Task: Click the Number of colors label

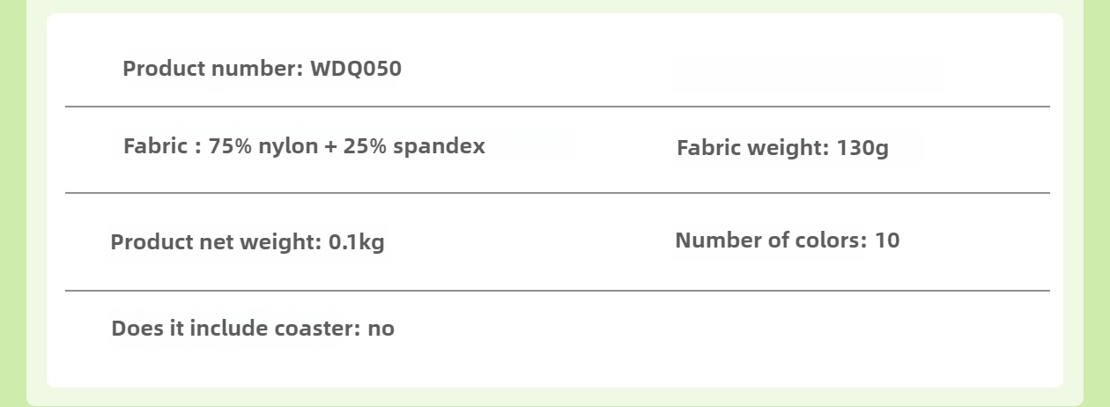Action: pyautogui.click(x=772, y=240)
